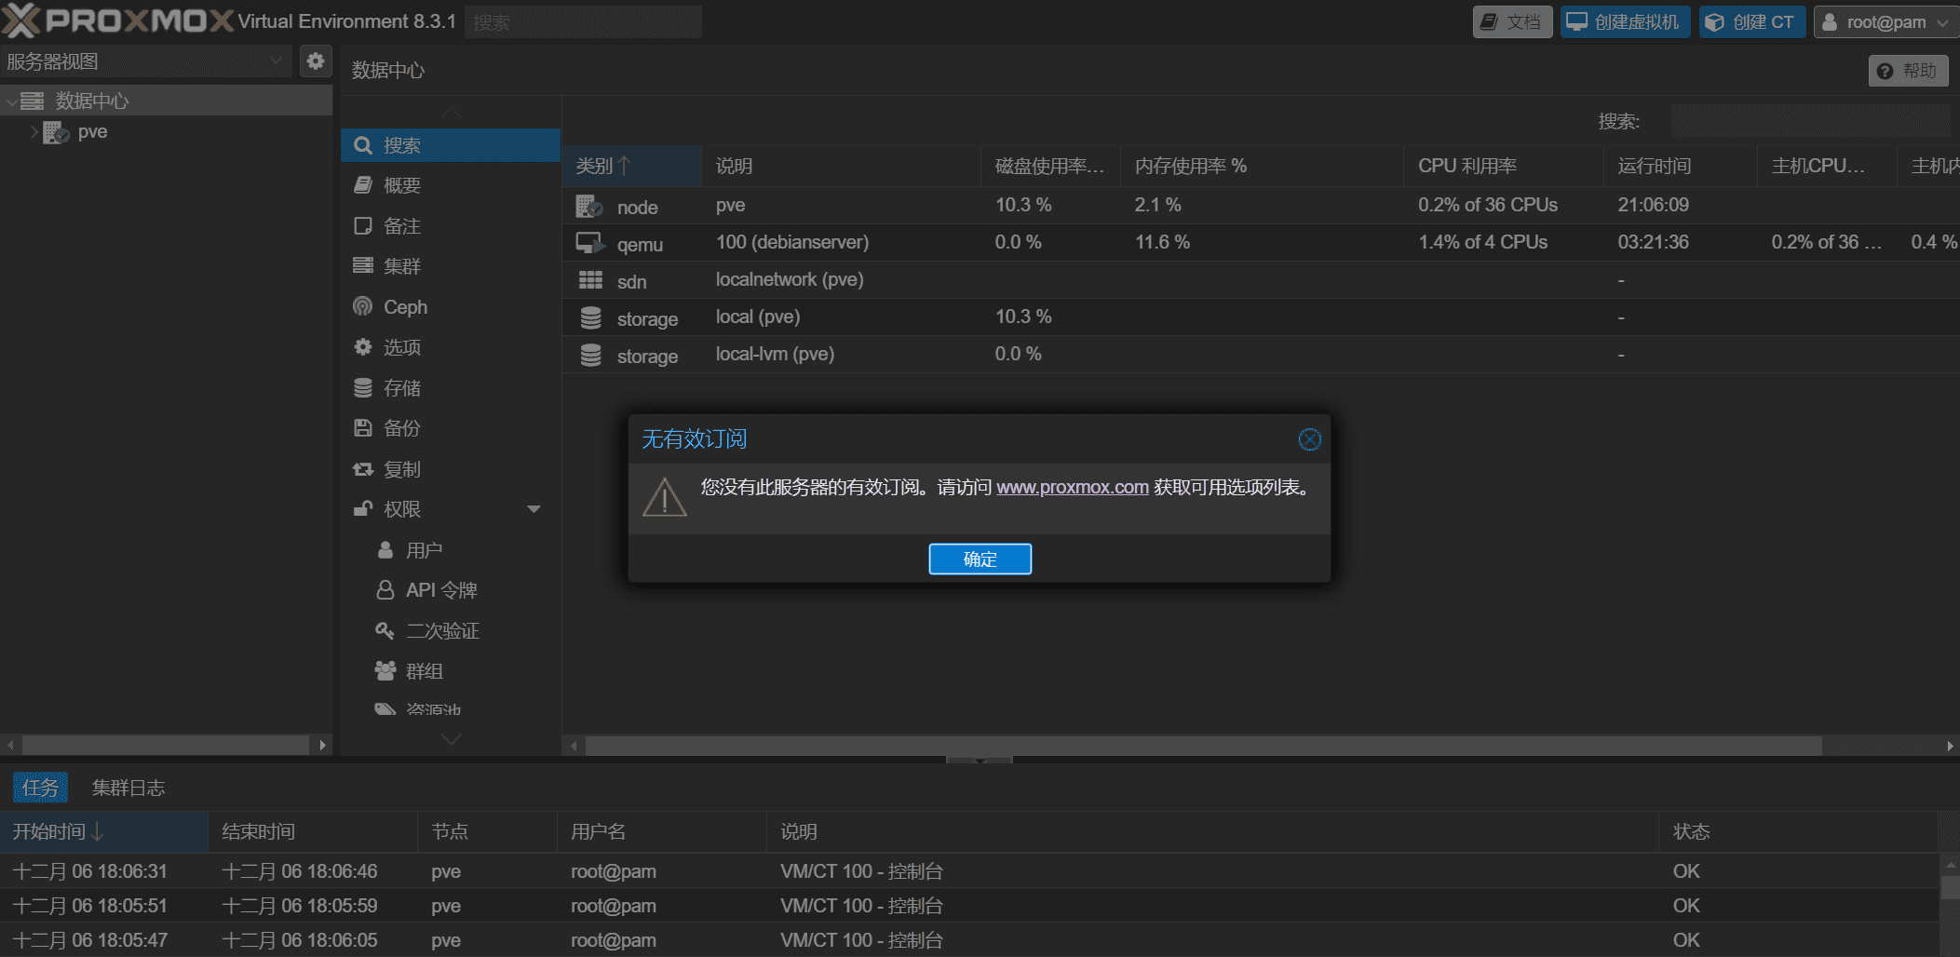
Task: Follow the www.proxmox.com link
Action: click(1072, 487)
